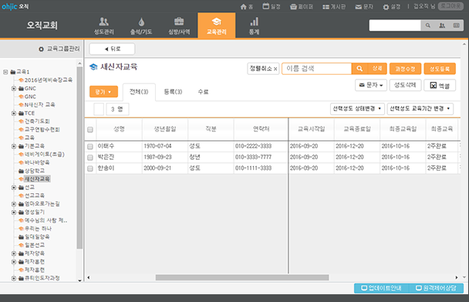Viewport: 469px width, 302px height.
Task: Expand the 영성일기 folder
Action: point(14,212)
